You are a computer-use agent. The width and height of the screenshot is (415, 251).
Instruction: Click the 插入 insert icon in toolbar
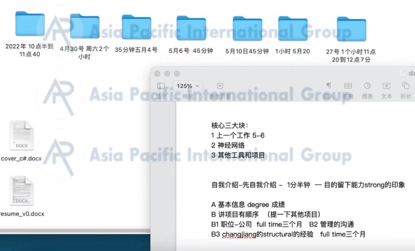pyautogui.click(x=329, y=86)
